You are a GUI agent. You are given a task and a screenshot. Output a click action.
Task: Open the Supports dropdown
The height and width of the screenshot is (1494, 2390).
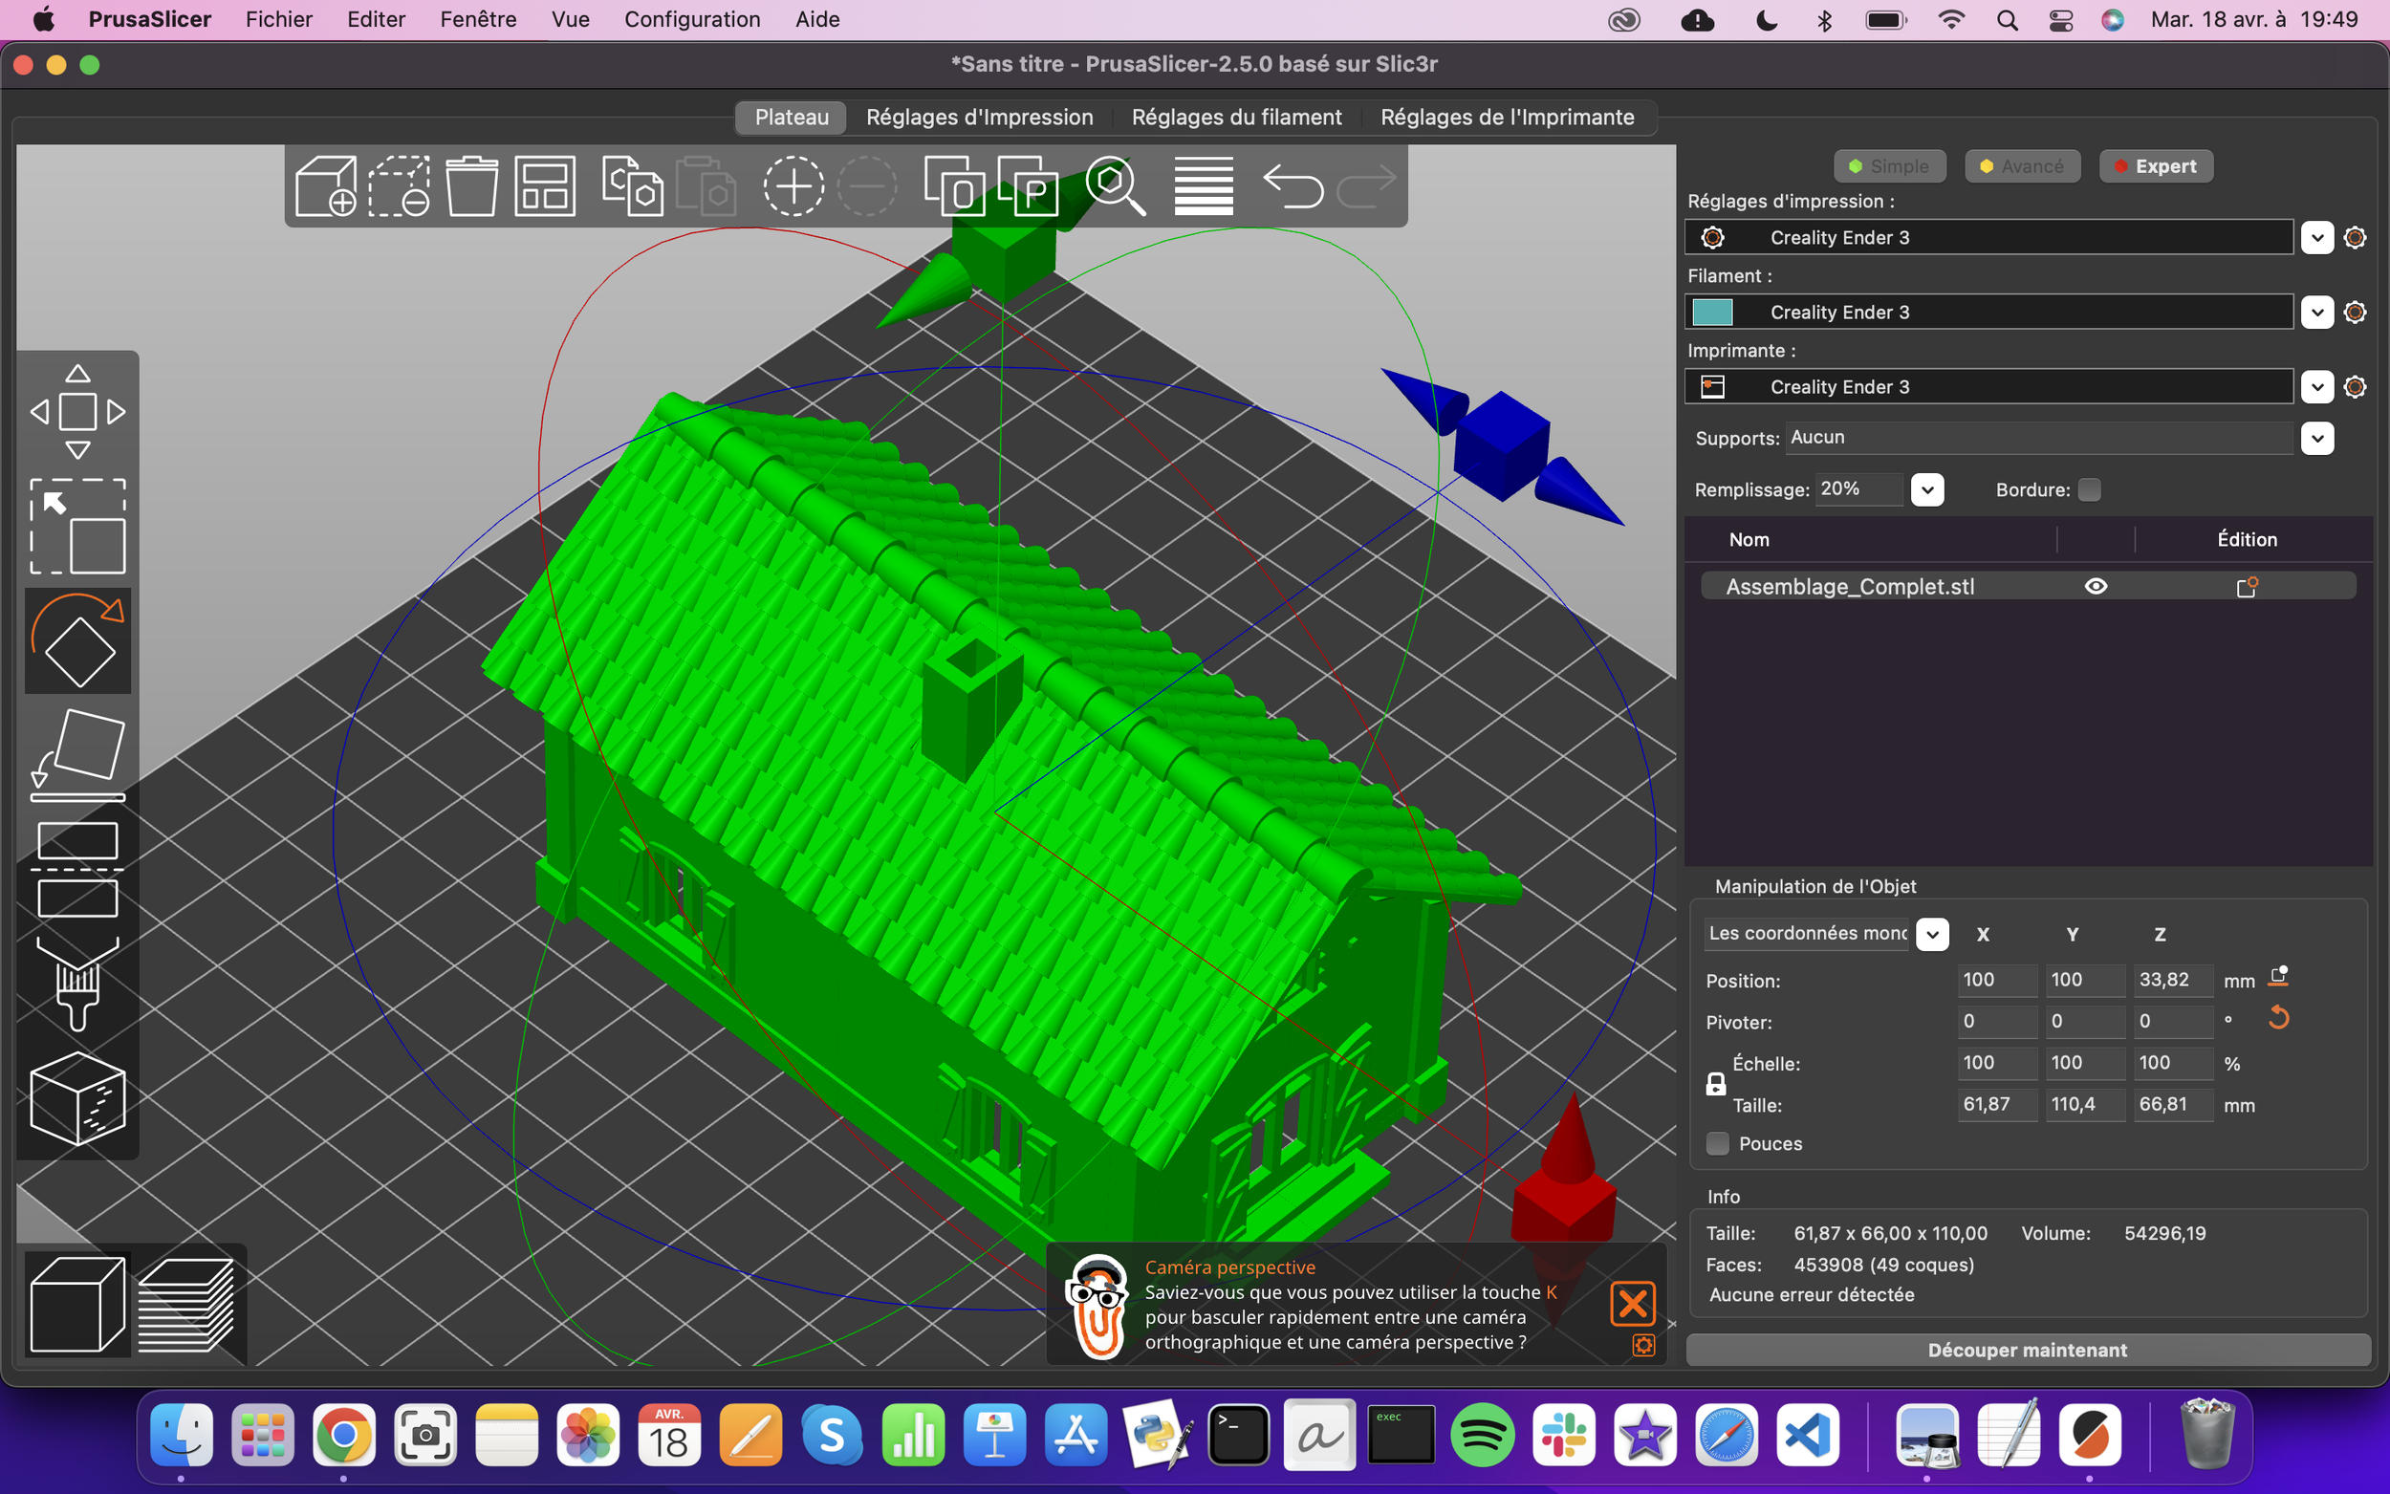click(2315, 438)
